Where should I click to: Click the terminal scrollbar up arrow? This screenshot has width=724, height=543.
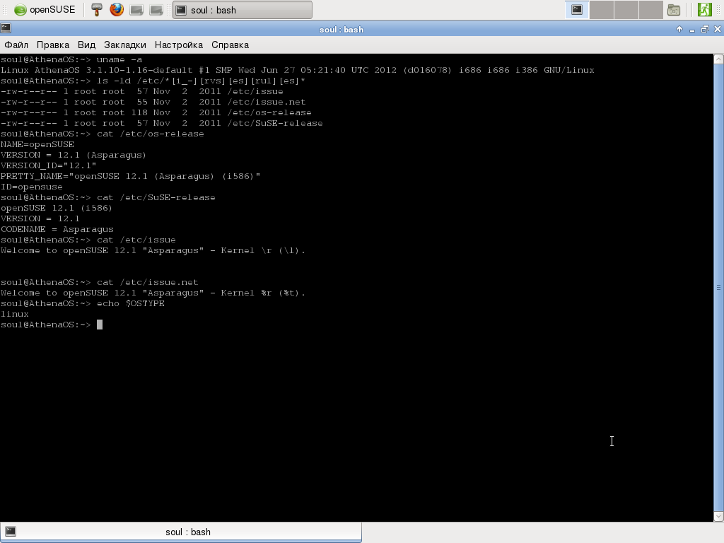coord(718,59)
